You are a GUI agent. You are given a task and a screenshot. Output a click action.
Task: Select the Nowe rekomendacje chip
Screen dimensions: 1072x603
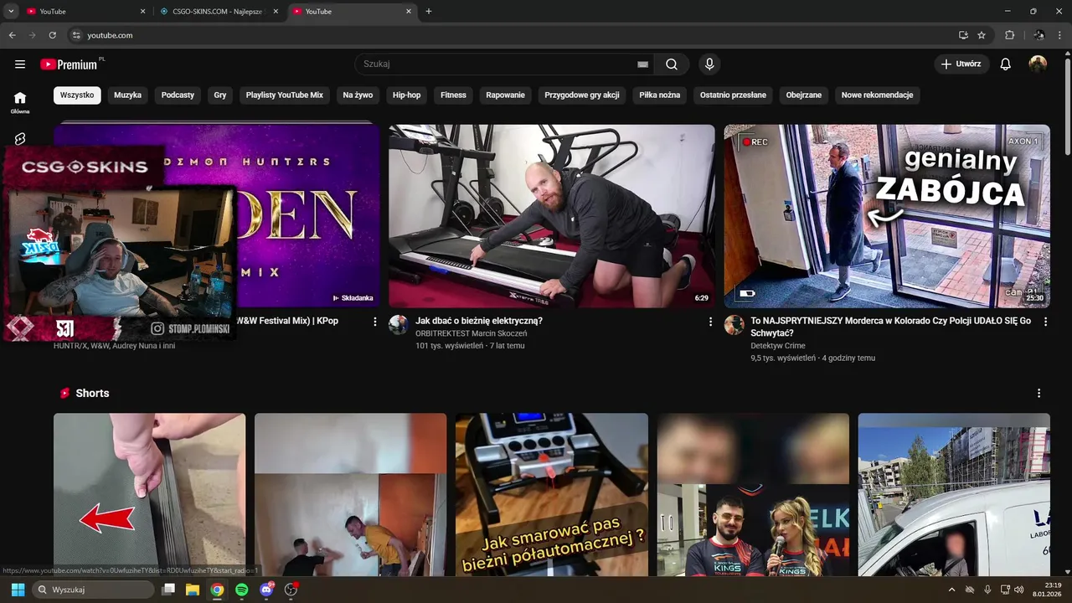pos(877,95)
